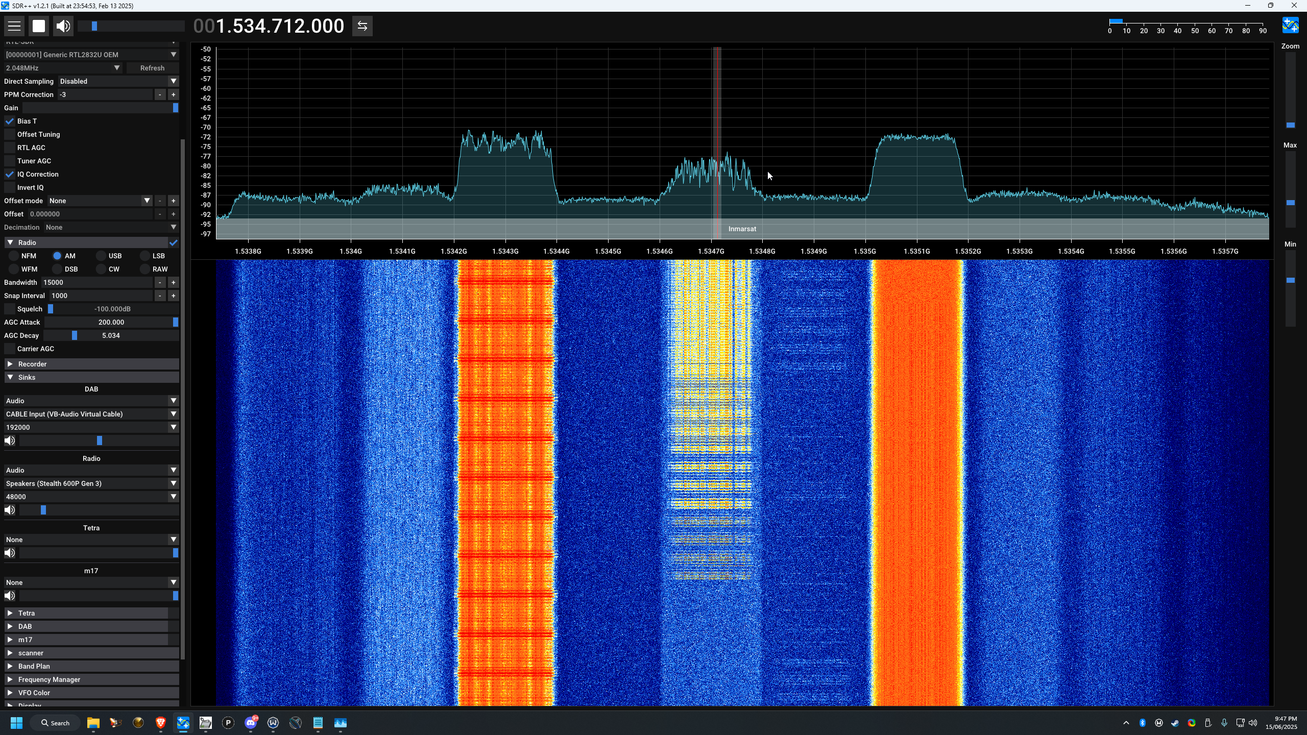
Task: Open Discord from taskbar
Action: (251, 723)
